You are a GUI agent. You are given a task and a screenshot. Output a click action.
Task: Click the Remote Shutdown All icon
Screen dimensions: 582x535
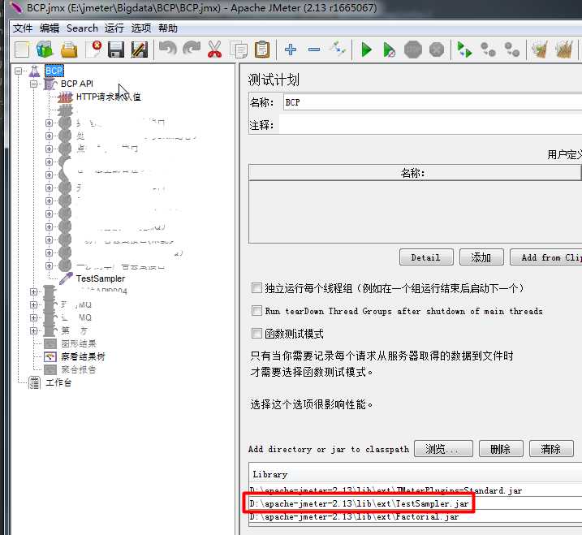coord(512,50)
